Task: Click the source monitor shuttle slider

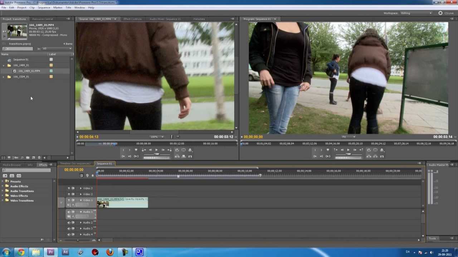Action: [157, 154]
